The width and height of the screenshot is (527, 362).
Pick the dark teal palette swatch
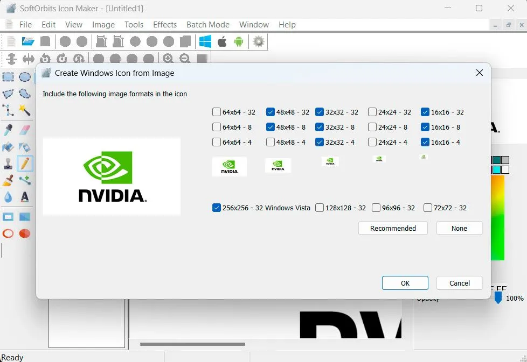pos(496,160)
